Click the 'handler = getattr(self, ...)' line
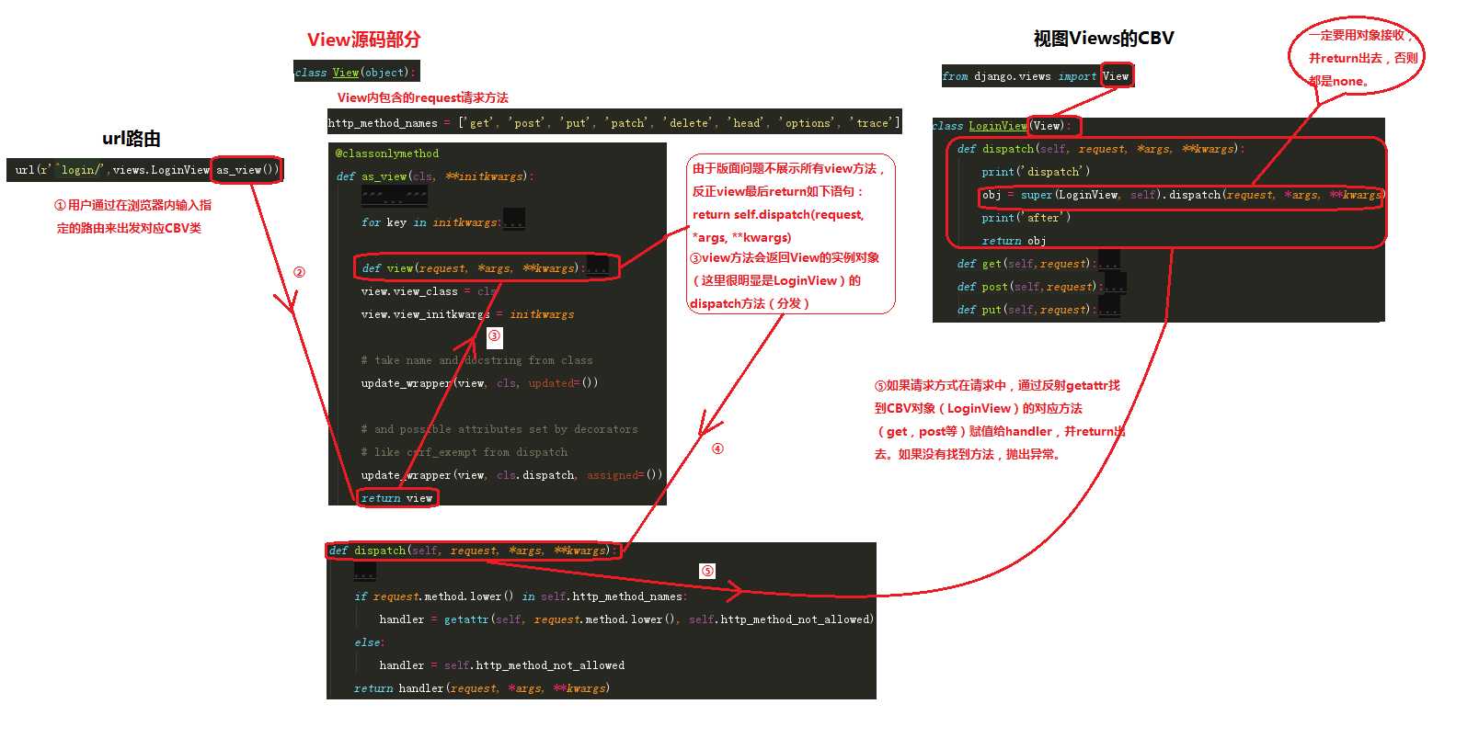 (x=626, y=619)
